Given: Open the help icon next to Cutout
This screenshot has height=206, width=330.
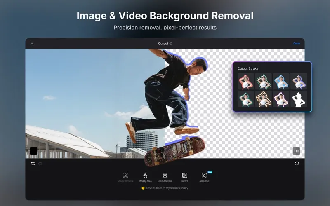Looking at the screenshot, I should pyautogui.click(x=171, y=44).
